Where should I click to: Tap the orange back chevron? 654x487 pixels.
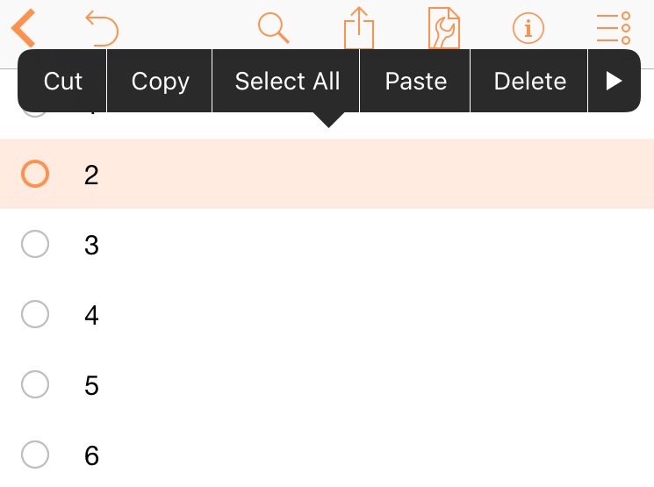(24, 28)
